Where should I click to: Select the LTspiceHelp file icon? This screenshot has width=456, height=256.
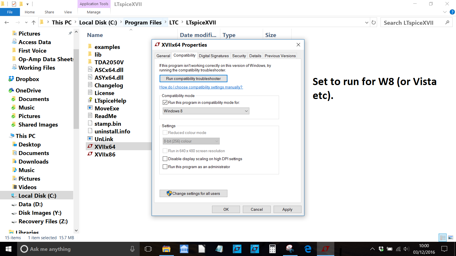[90, 100]
